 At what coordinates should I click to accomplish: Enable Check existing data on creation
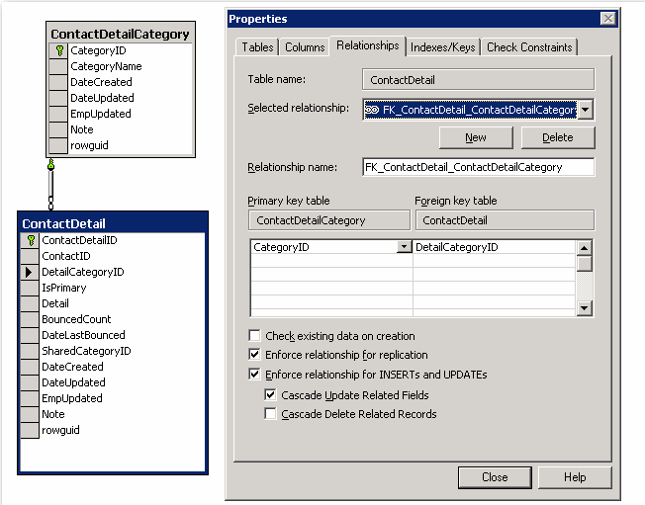255,336
